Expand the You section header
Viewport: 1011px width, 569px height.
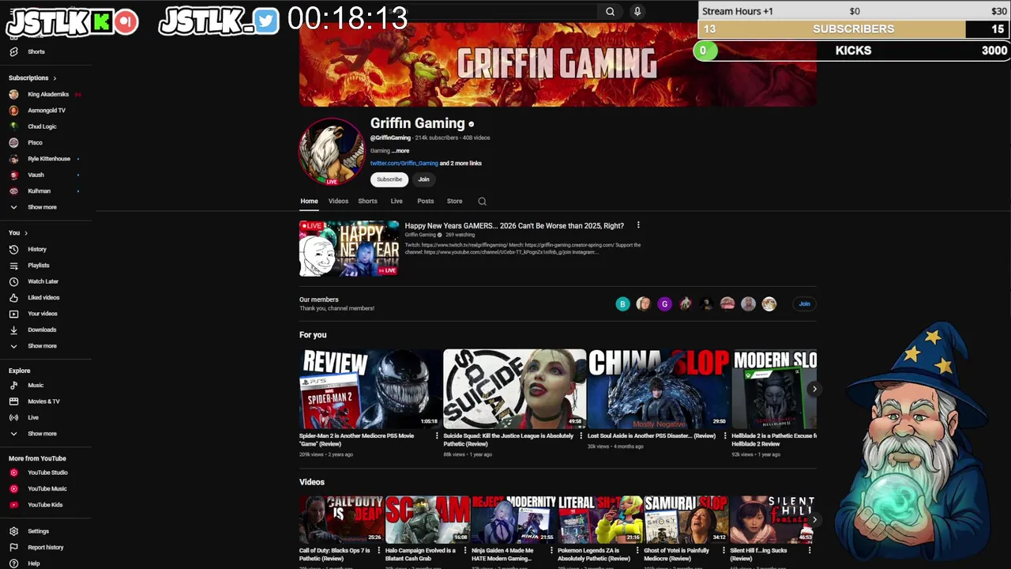point(17,232)
